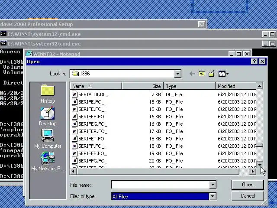Click the SERIFF.FO_ file icon
Viewport: 277px width, 208px height.
click(74, 146)
